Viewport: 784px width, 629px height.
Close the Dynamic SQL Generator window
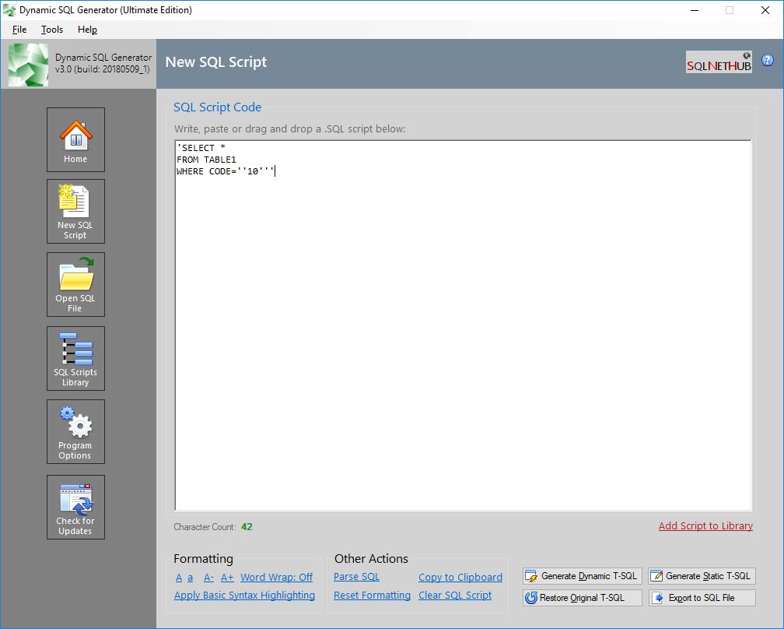click(765, 10)
